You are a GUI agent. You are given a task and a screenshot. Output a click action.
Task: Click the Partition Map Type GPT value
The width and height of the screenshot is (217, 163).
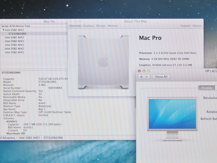pyautogui.click(x=55, y=112)
